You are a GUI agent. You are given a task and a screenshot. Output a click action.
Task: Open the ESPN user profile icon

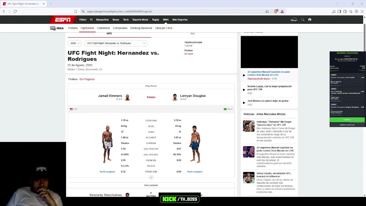tap(310, 20)
